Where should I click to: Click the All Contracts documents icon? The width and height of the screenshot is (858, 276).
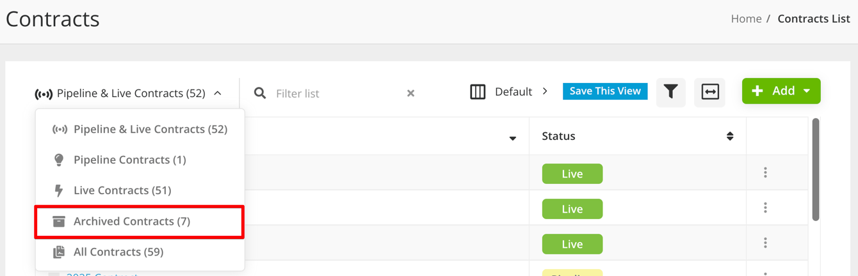(x=59, y=252)
